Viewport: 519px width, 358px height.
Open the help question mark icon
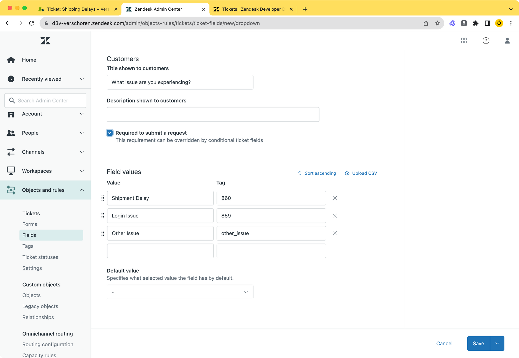point(486,41)
